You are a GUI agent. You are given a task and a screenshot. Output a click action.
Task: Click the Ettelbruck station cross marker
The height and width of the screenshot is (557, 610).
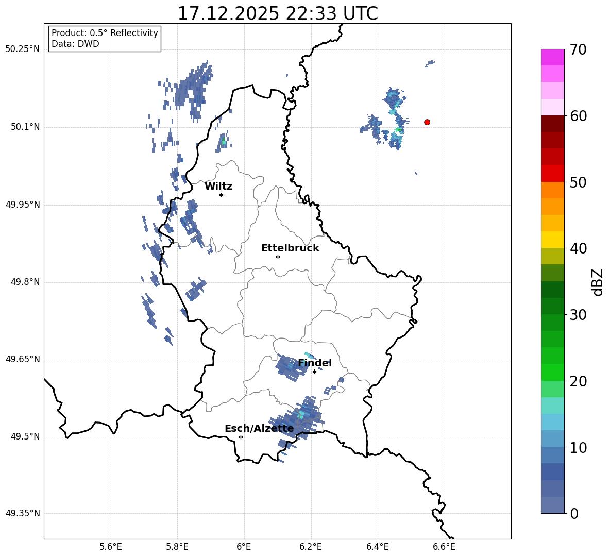point(278,257)
